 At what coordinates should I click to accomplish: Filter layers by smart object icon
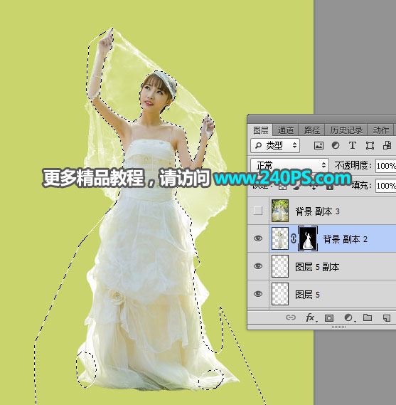387,145
